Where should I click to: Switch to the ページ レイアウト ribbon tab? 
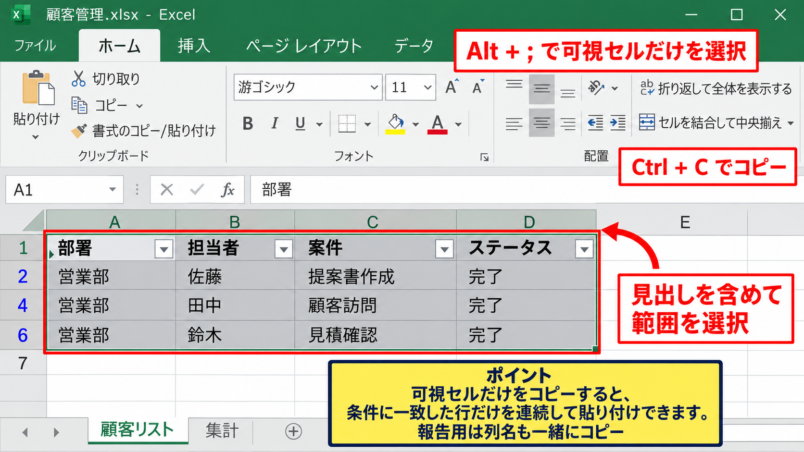(304, 46)
